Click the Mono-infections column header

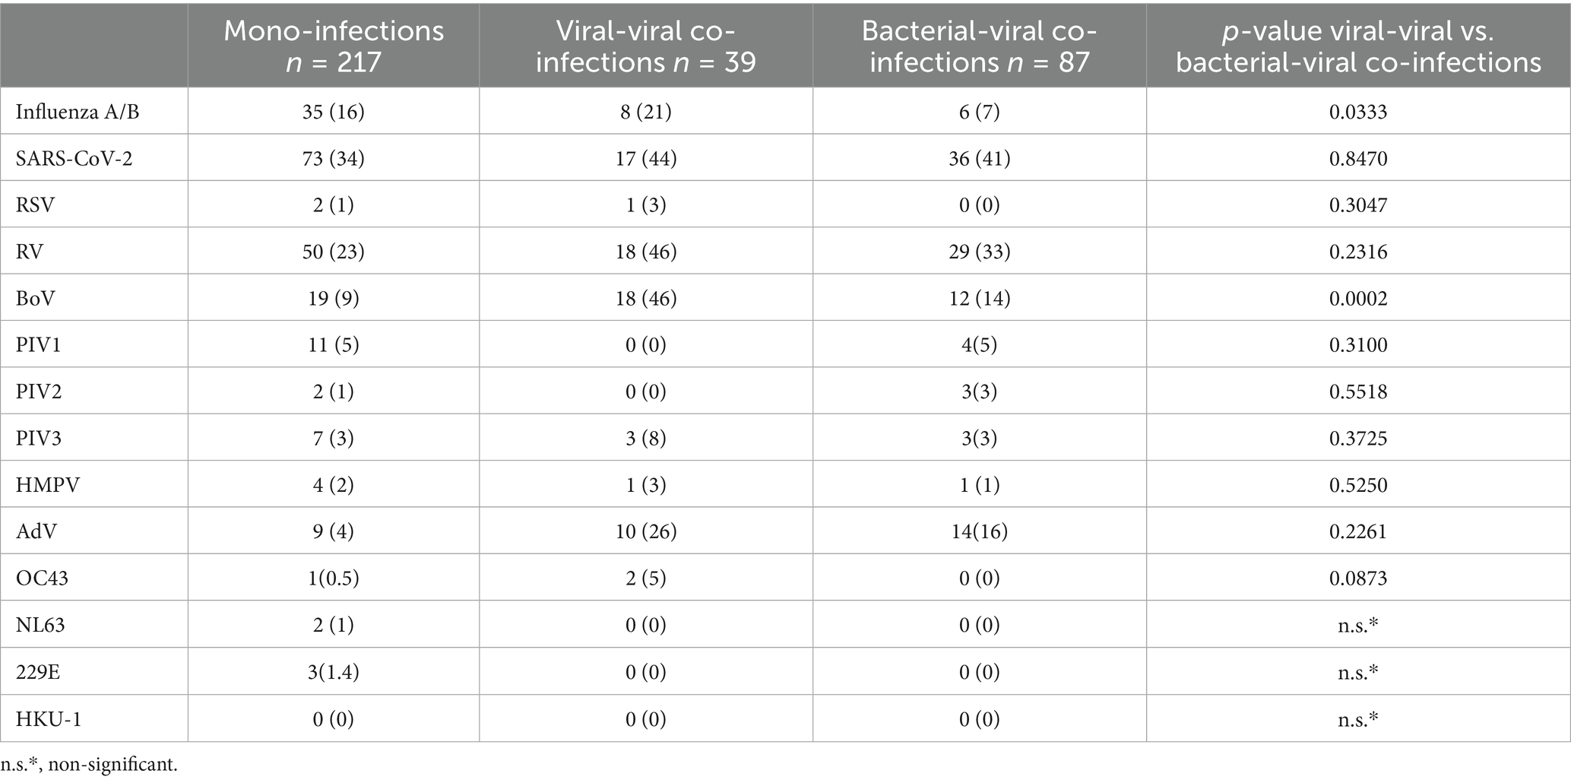click(x=334, y=46)
